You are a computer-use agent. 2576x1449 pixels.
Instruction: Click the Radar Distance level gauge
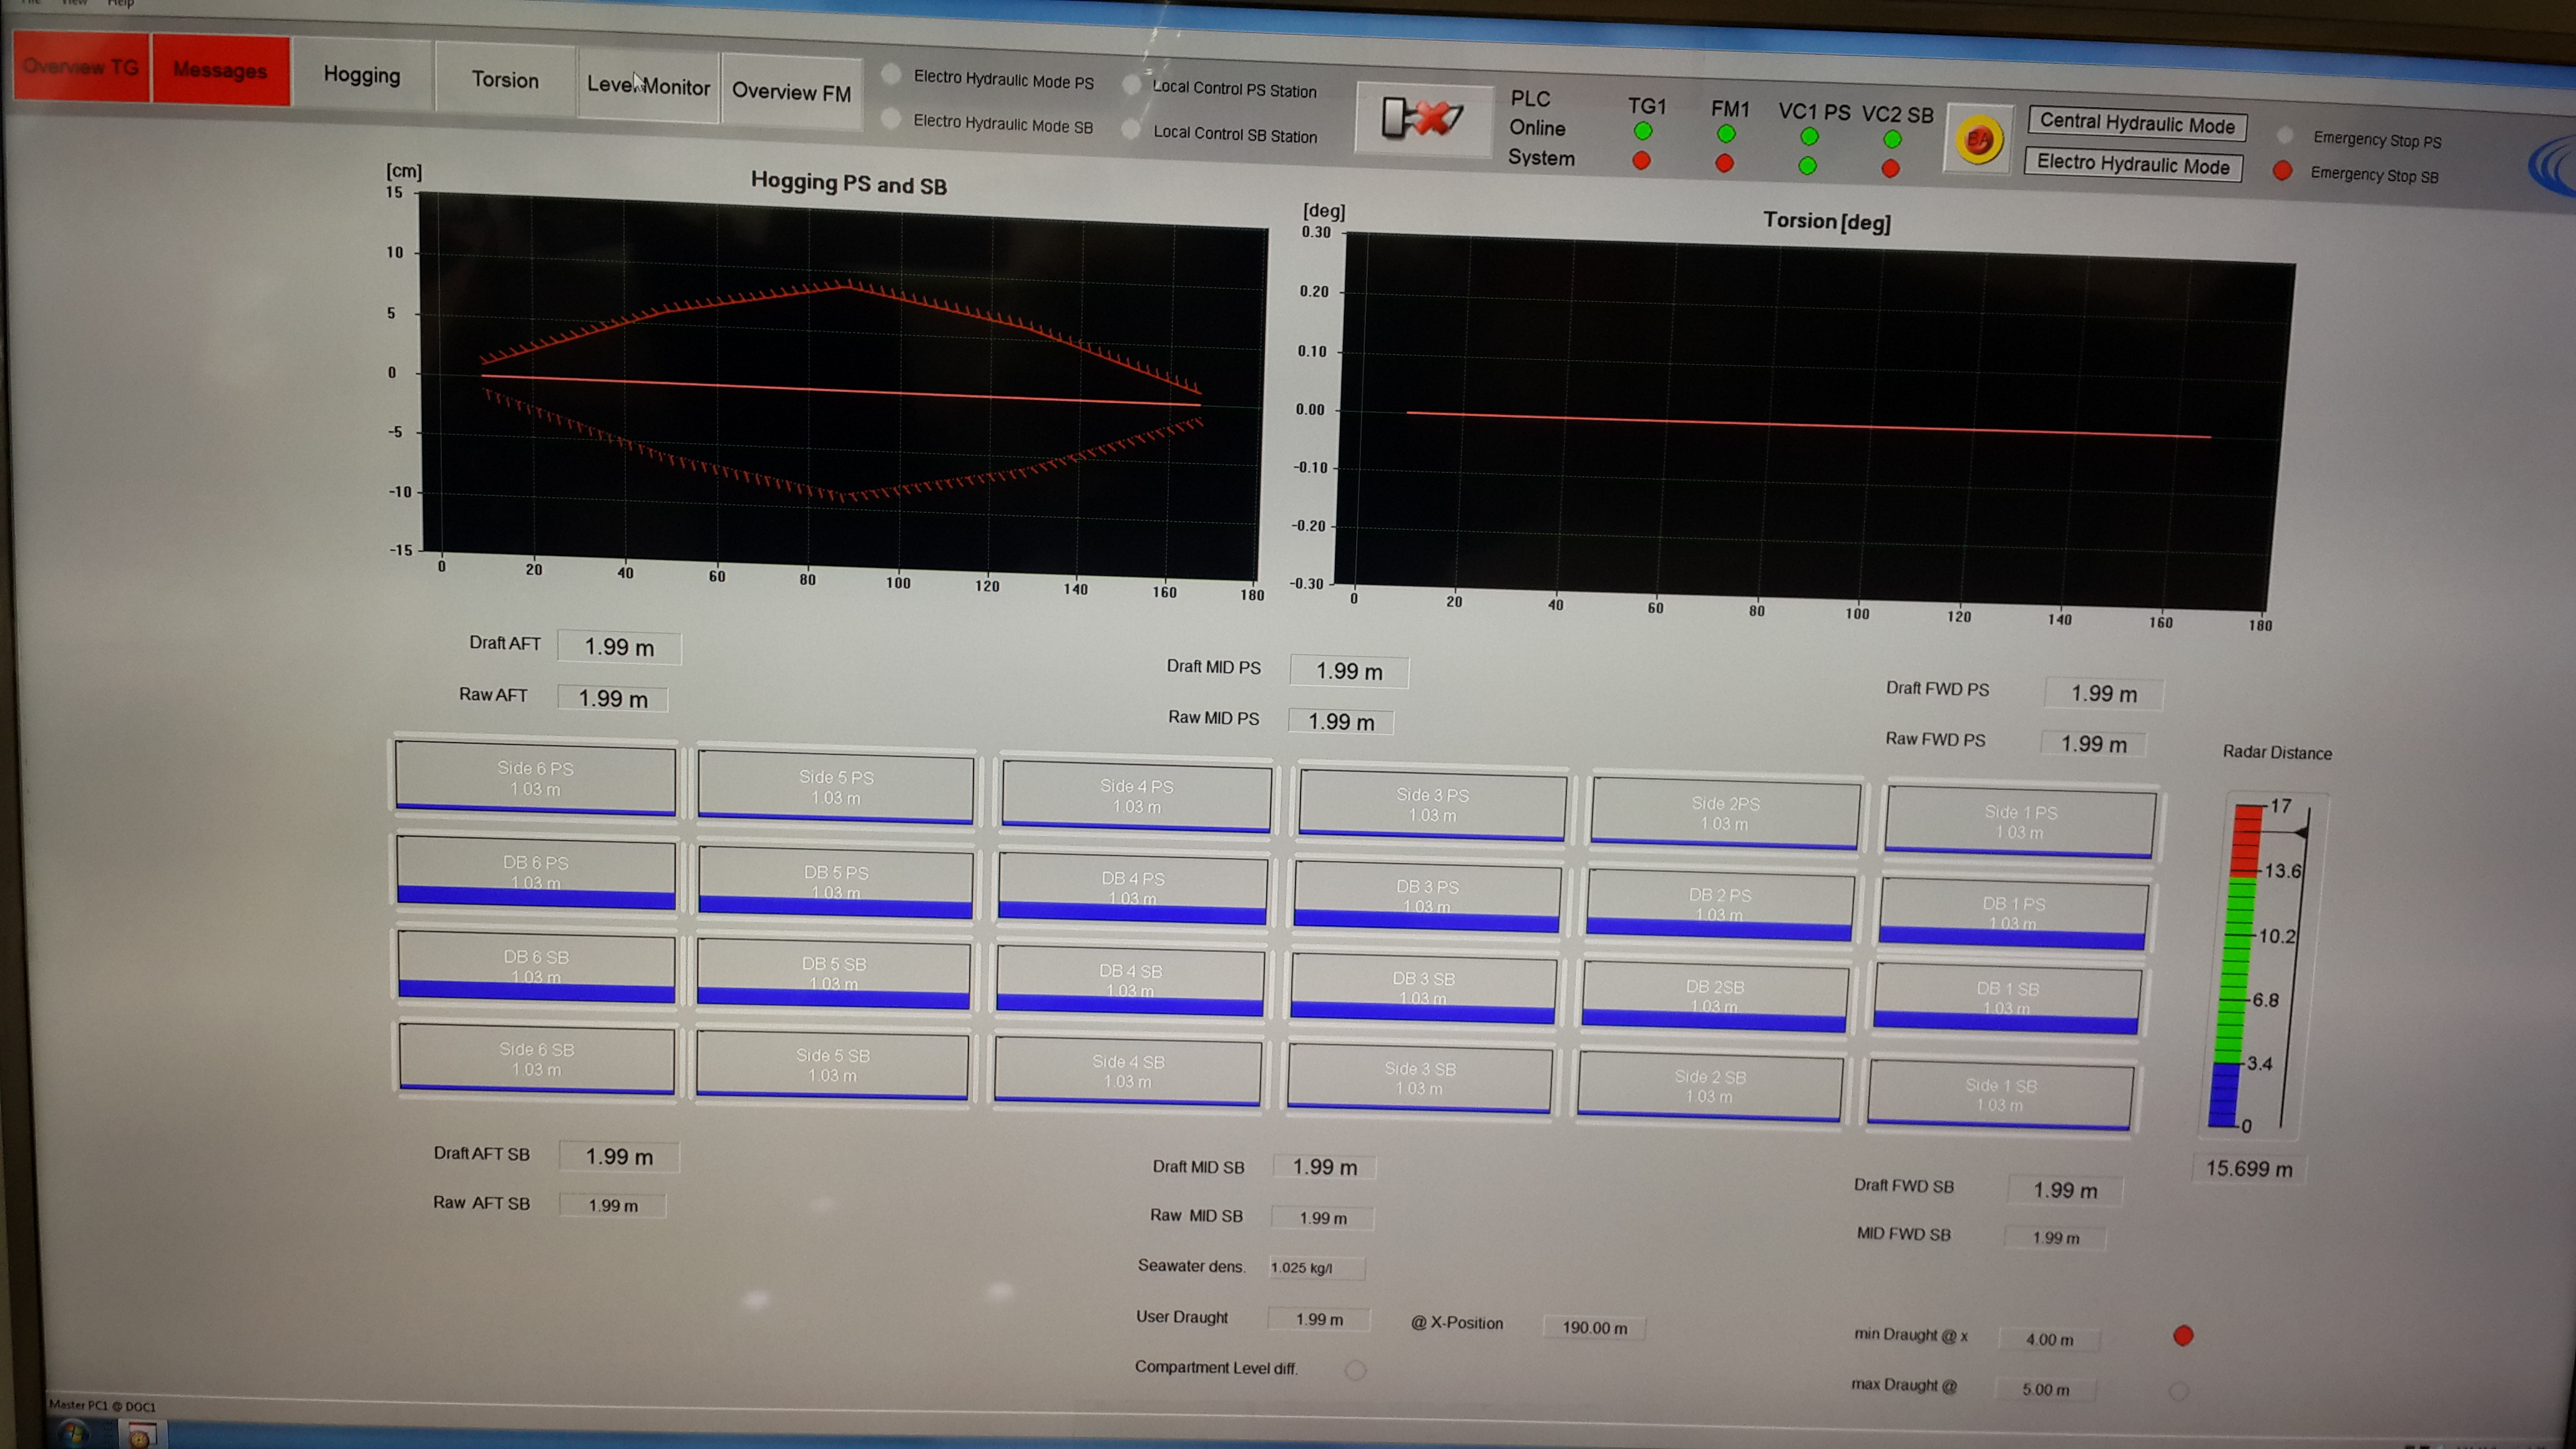[2245, 965]
